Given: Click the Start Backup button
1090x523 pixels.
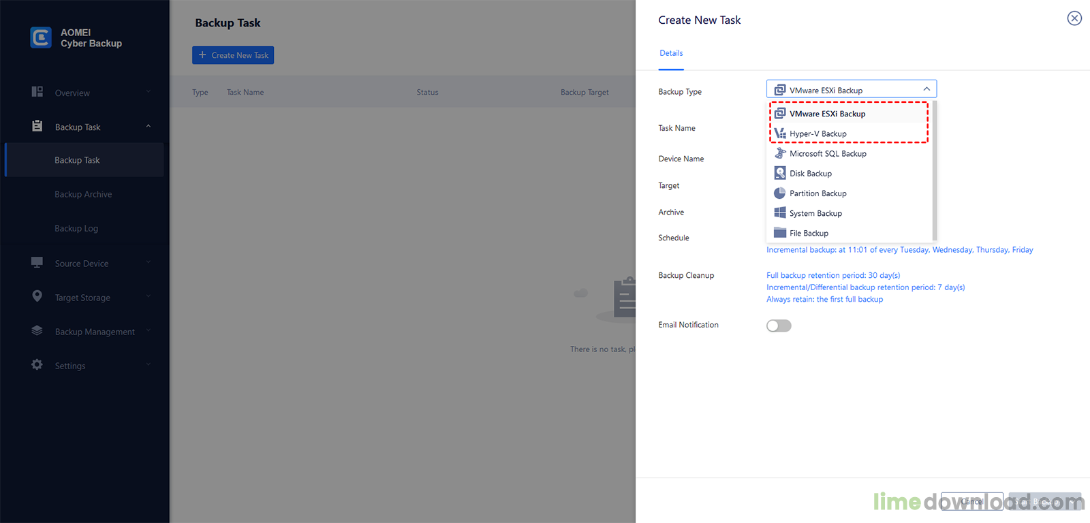Looking at the screenshot, I should pyautogui.click(x=1045, y=502).
